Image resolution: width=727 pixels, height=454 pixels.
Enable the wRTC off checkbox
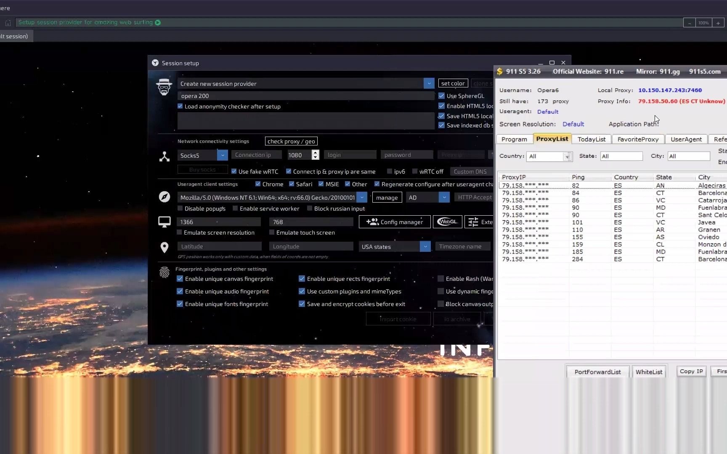(x=415, y=172)
